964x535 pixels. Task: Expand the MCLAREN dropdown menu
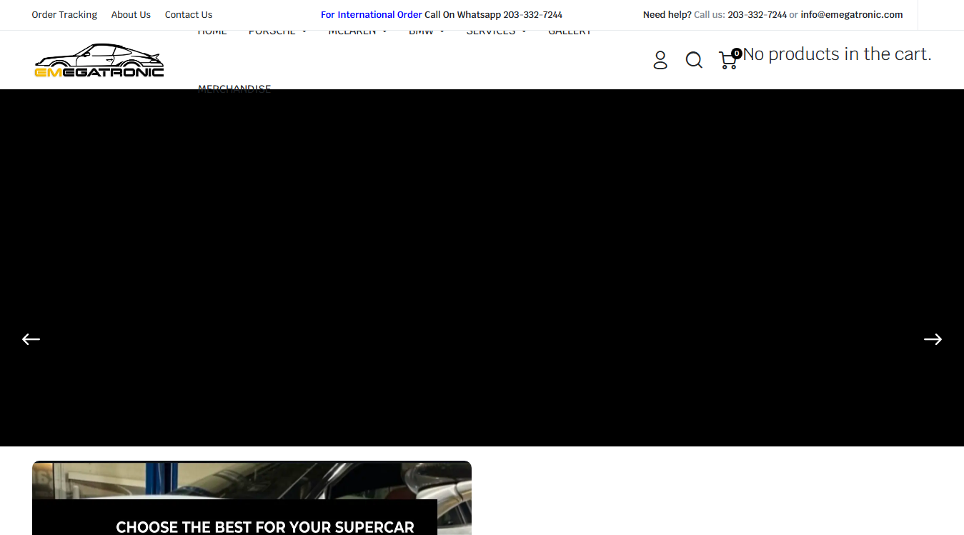(x=358, y=31)
